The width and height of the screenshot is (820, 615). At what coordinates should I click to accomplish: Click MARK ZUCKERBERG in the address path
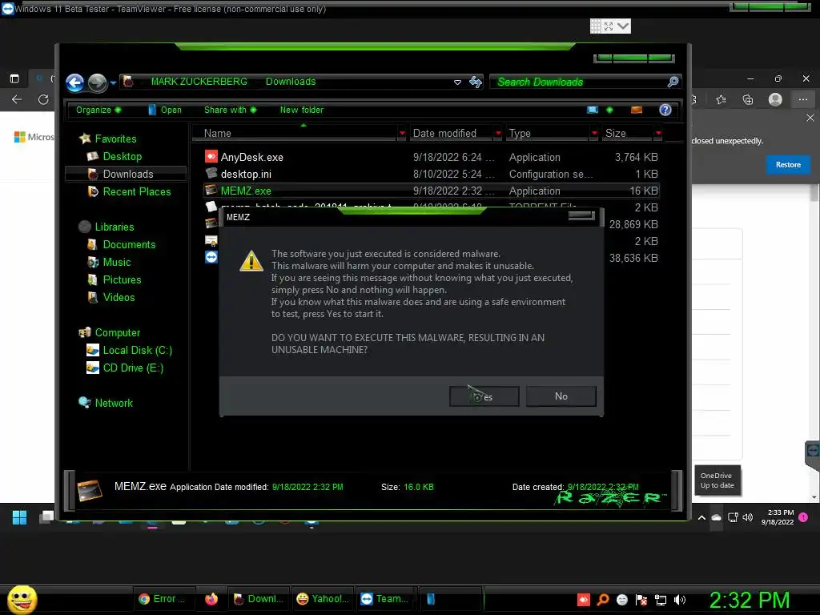pyautogui.click(x=199, y=82)
